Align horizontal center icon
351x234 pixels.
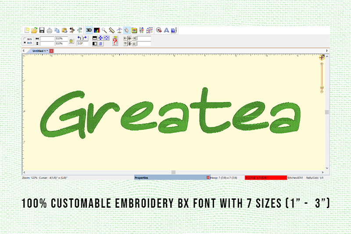129,38
